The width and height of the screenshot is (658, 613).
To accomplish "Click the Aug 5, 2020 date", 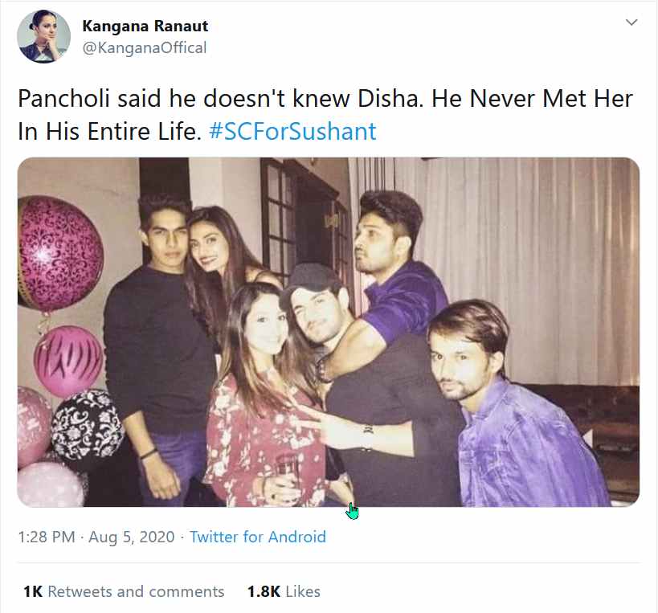I will coord(131,537).
